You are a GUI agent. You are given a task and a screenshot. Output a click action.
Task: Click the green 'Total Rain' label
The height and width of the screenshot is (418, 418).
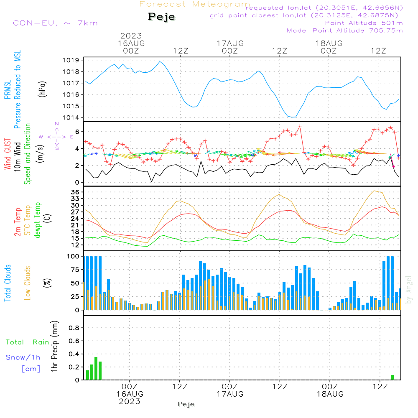(x=28, y=342)
